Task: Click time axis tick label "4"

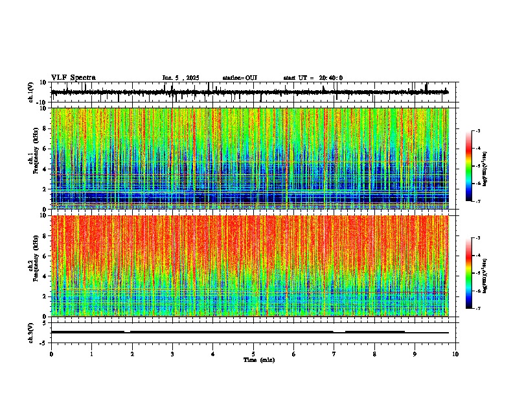Action: (x=213, y=354)
